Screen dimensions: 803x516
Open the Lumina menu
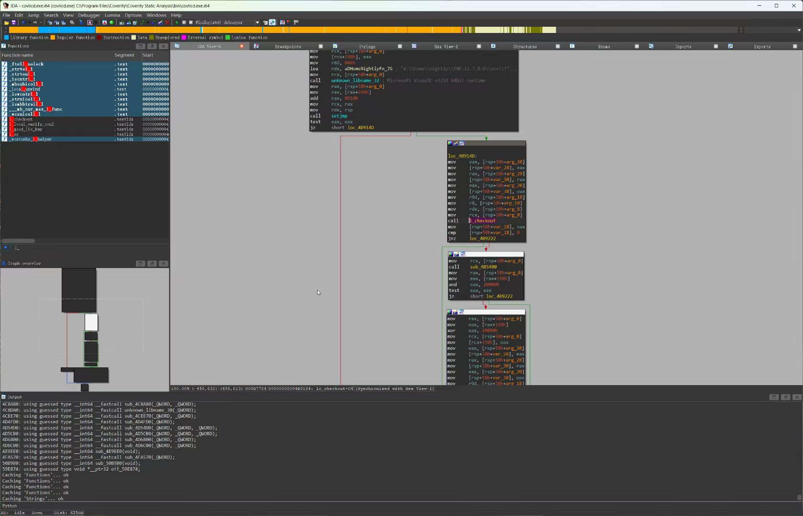[112, 15]
